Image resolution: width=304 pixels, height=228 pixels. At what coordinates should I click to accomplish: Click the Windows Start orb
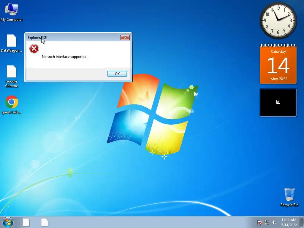(8, 222)
